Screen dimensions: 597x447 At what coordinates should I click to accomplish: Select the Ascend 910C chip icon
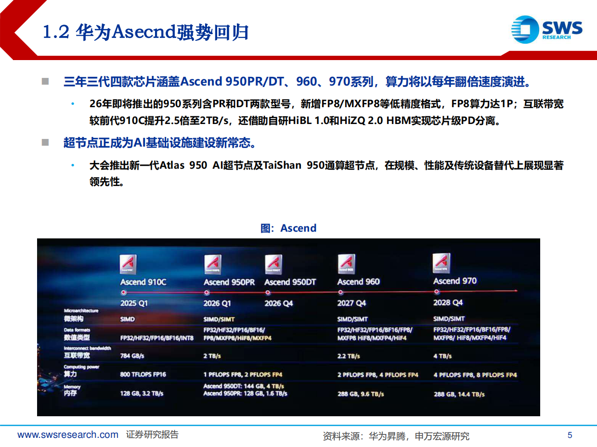[x=127, y=264]
